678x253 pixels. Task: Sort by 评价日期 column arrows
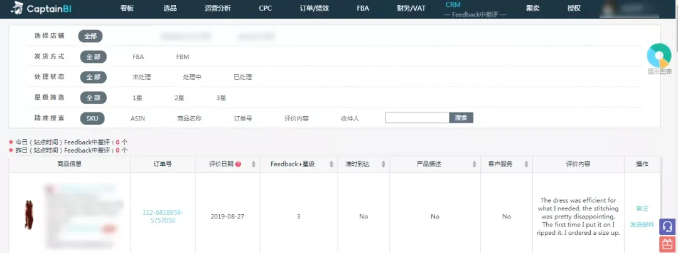(x=254, y=164)
